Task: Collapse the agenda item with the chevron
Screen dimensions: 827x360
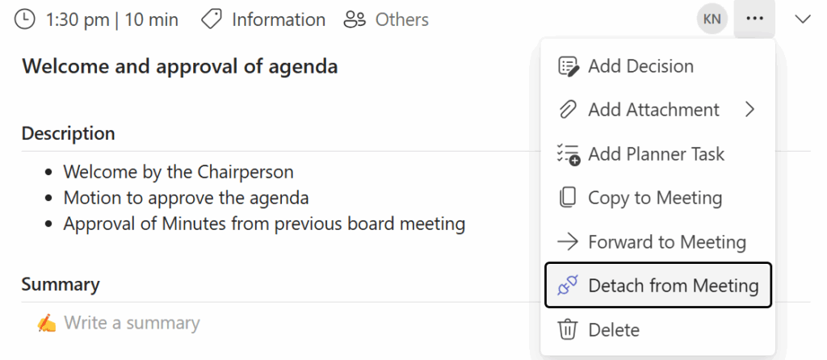Action: (x=803, y=19)
